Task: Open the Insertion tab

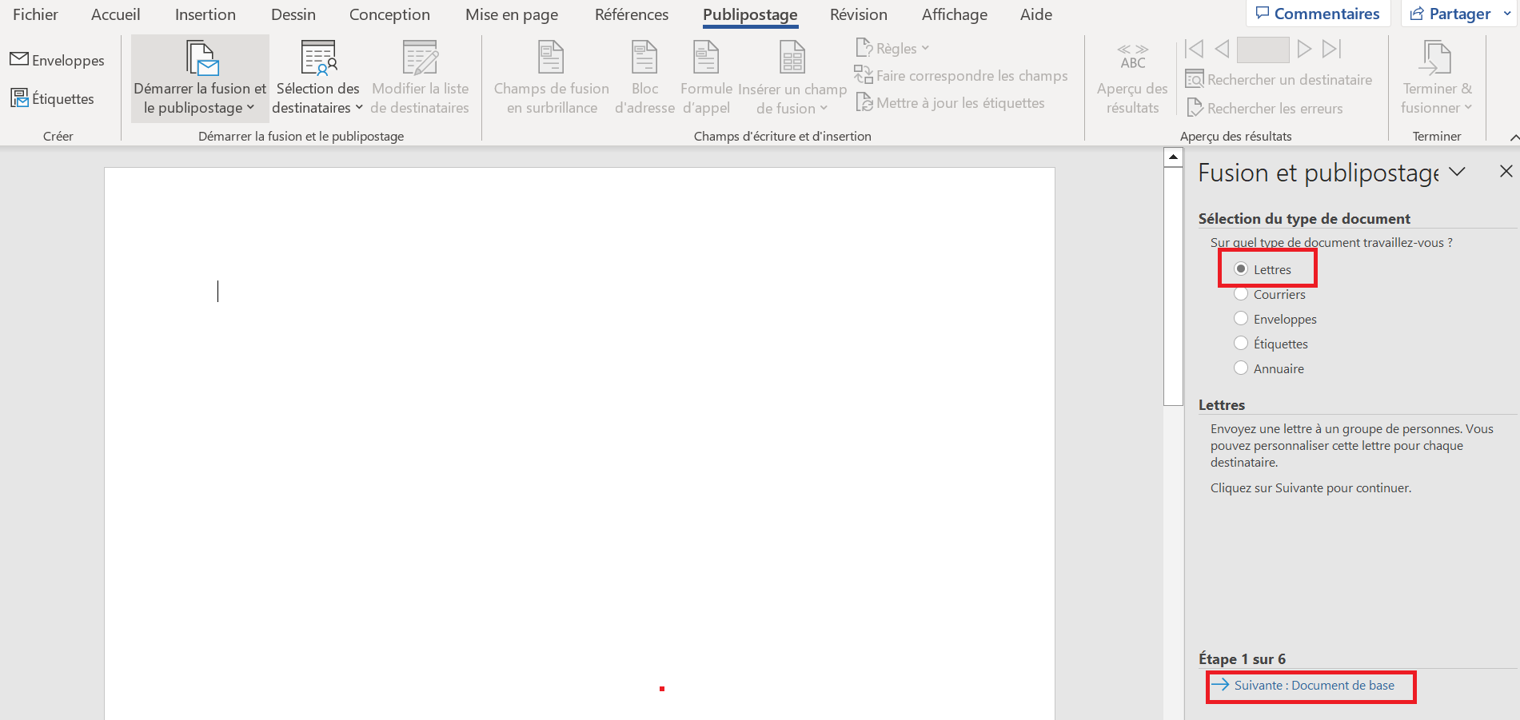Action: [x=205, y=14]
